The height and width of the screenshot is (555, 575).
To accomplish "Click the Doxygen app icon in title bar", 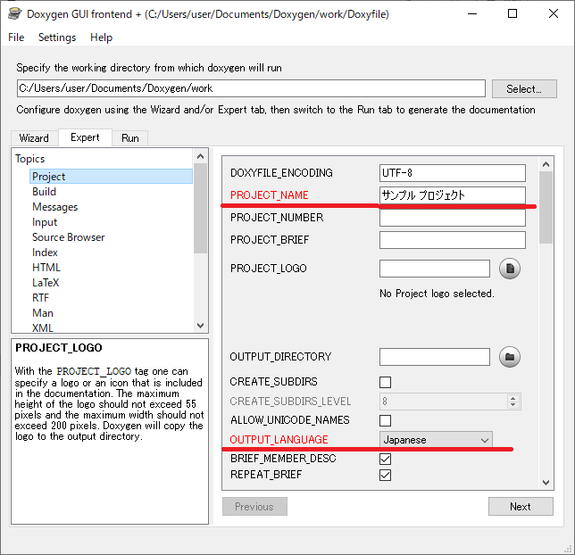I will point(14,14).
